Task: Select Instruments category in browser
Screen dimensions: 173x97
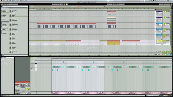Action: 4,12
